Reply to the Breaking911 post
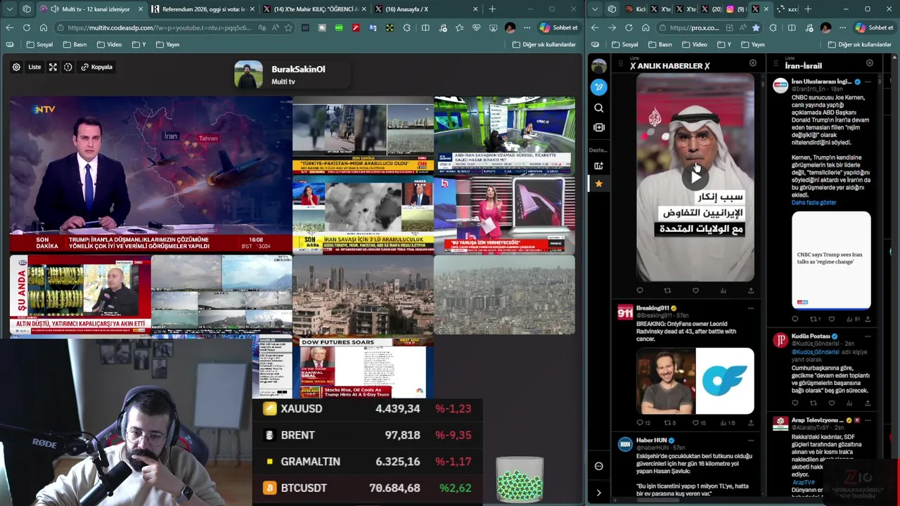The image size is (900, 506). pos(640,422)
